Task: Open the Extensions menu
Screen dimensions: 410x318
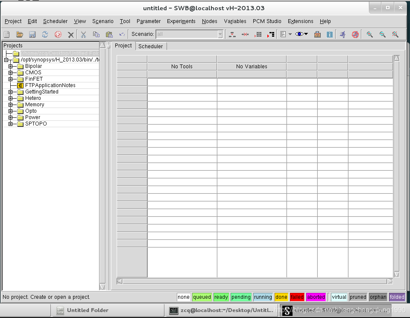Action: [300, 21]
